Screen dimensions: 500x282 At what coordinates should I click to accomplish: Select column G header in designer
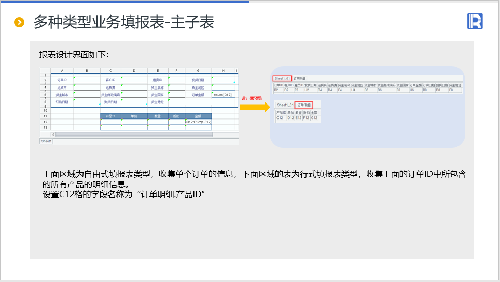(x=198, y=71)
